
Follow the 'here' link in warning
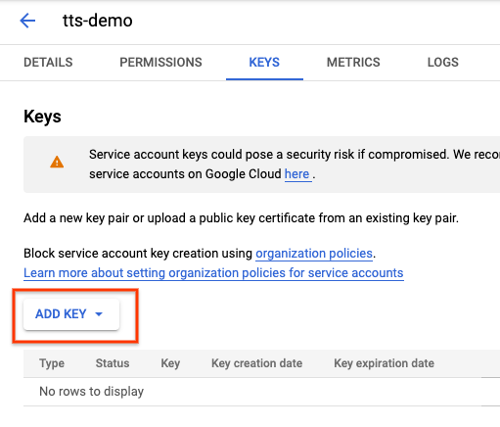(296, 174)
